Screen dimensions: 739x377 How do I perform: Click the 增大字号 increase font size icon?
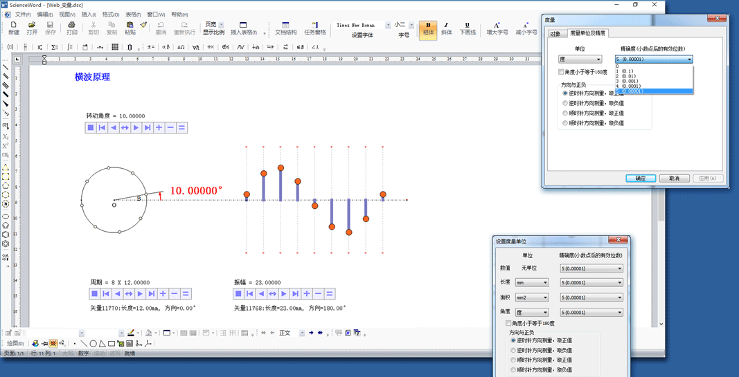point(497,28)
